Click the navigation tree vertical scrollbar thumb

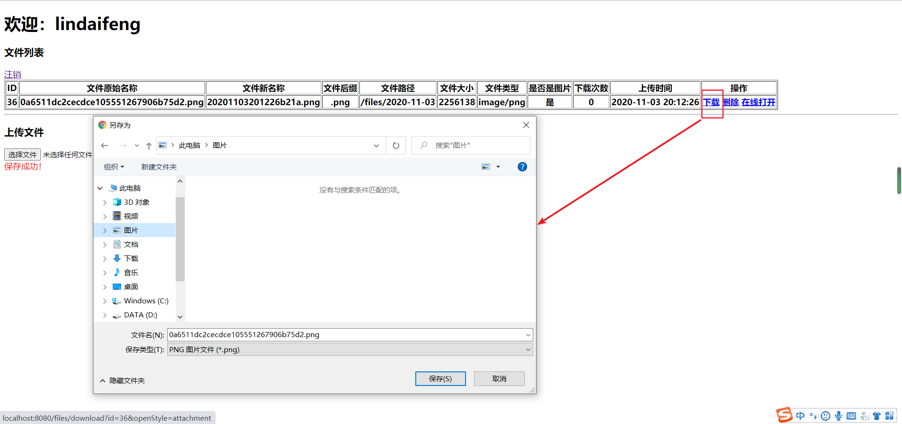(180, 239)
